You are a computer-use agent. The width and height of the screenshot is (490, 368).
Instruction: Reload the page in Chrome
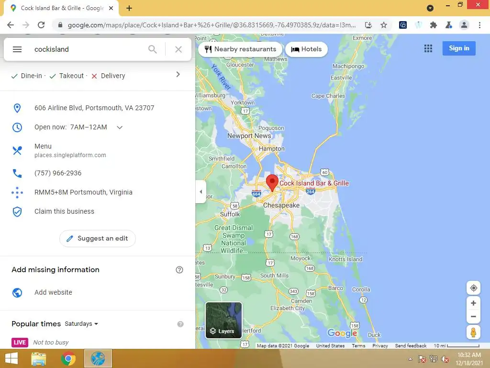coord(41,25)
